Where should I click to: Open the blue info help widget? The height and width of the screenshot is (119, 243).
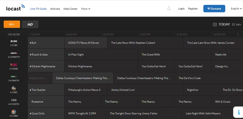pos(239,112)
